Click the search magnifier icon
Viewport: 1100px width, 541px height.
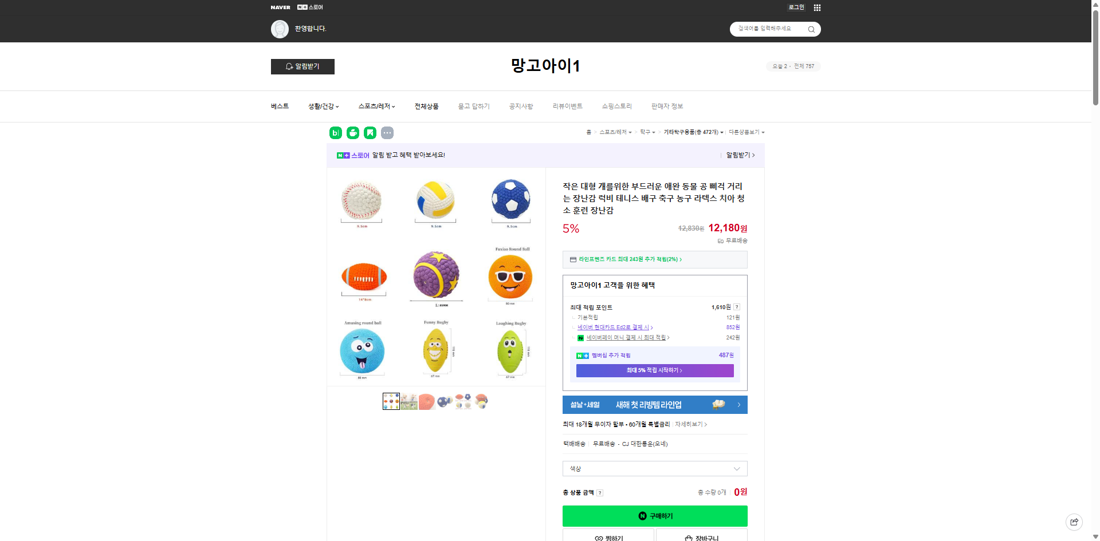point(811,29)
